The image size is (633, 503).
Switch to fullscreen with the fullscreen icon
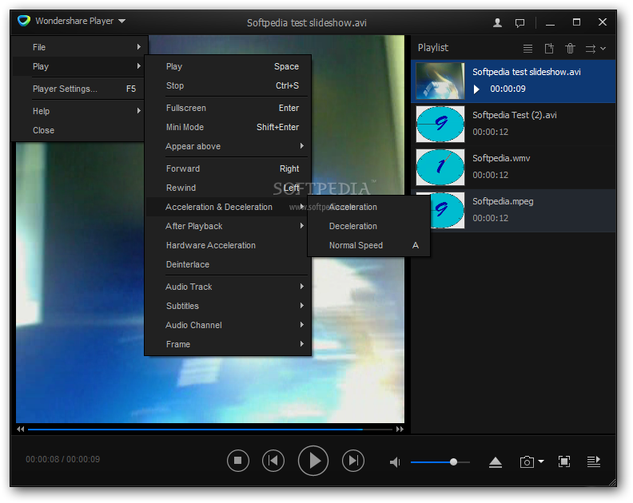564,461
